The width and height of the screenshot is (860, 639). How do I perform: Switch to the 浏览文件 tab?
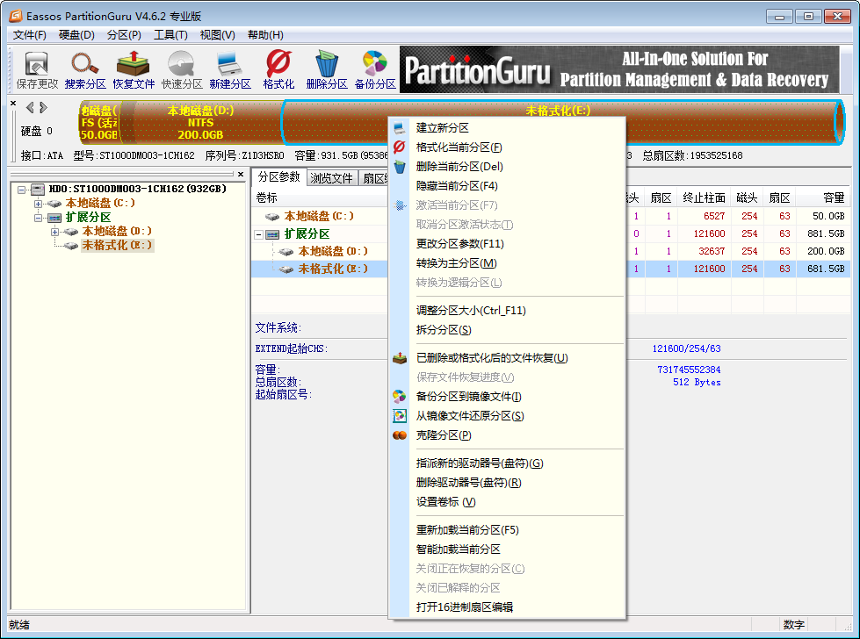click(x=331, y=178)
